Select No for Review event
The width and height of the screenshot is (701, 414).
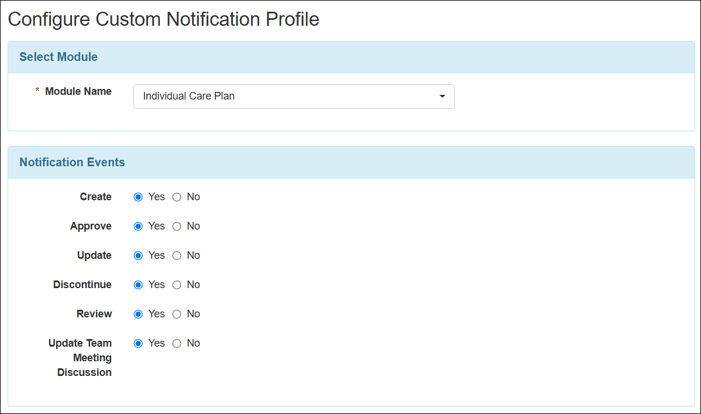[177, 314]
